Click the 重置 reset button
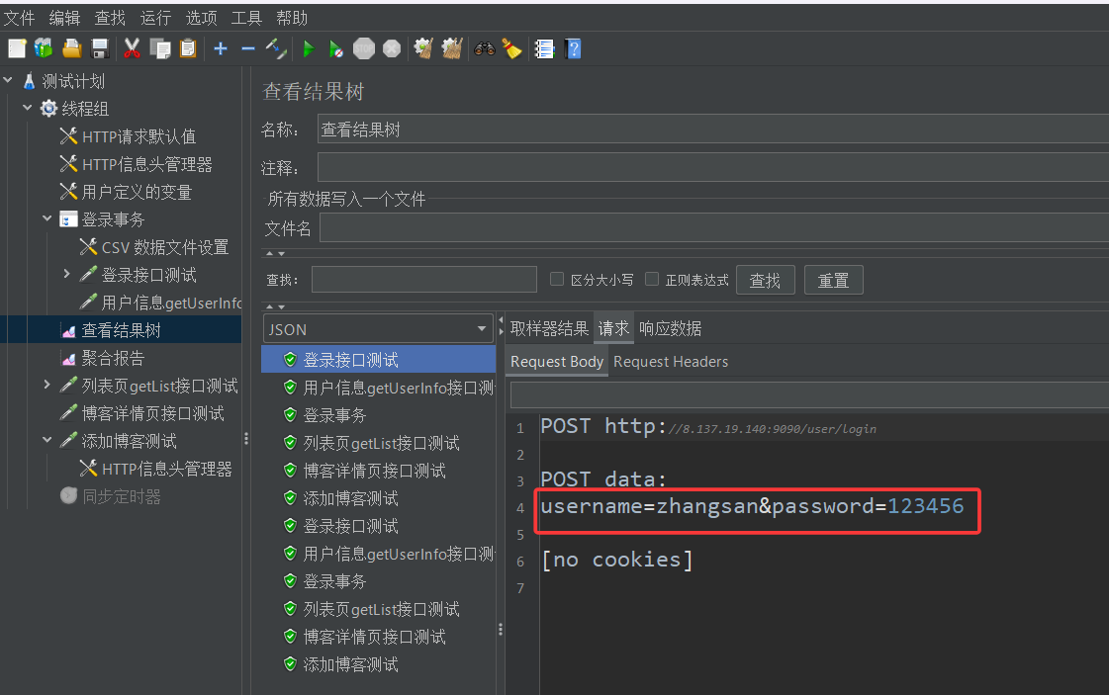This screenshot has width=1109, height=695. pos(833,280)
